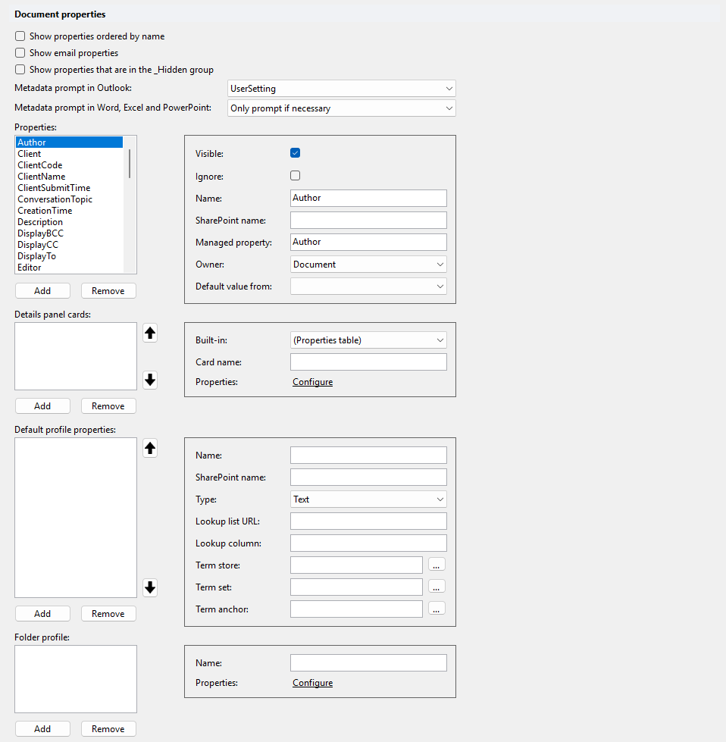Browse for Term anchor with ellipsis button
The height and width of the screenshot is (742, 726).
pyautogui.click(x=437, y=609)
